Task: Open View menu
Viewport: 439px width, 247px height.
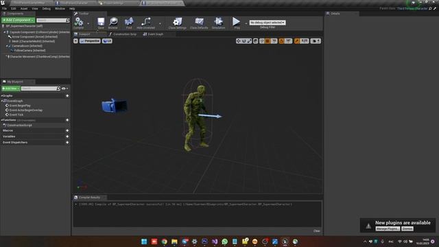Action: 35,9
